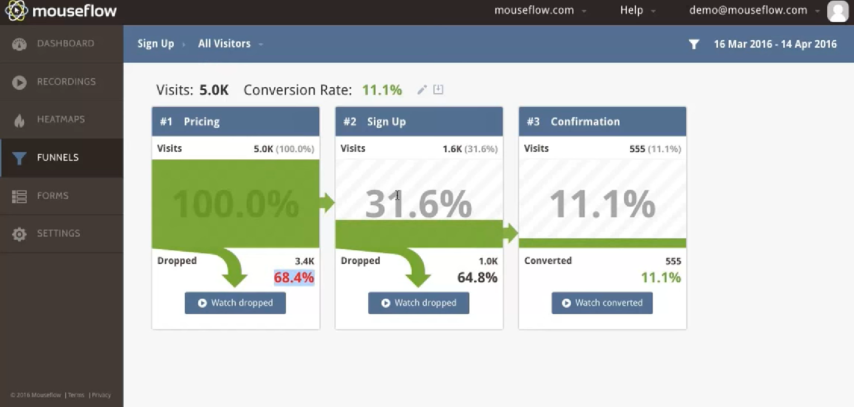The image size is (854, 407).
Task: Click the #2 Sign Up step header
Action: (419, 122)
